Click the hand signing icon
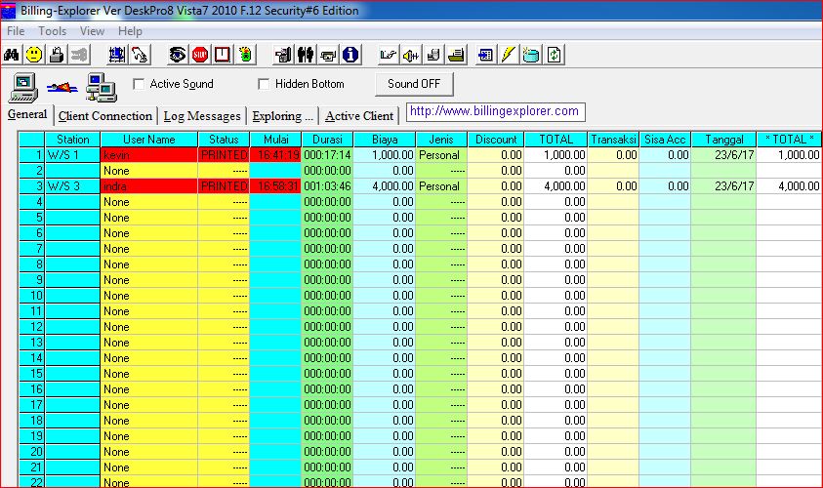The image size is (823, 488). 388,55
